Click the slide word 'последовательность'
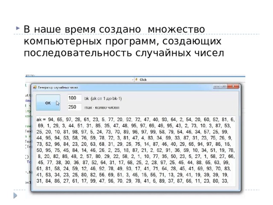This screenshot has height=205, width=273. click(x=78, y=53)
